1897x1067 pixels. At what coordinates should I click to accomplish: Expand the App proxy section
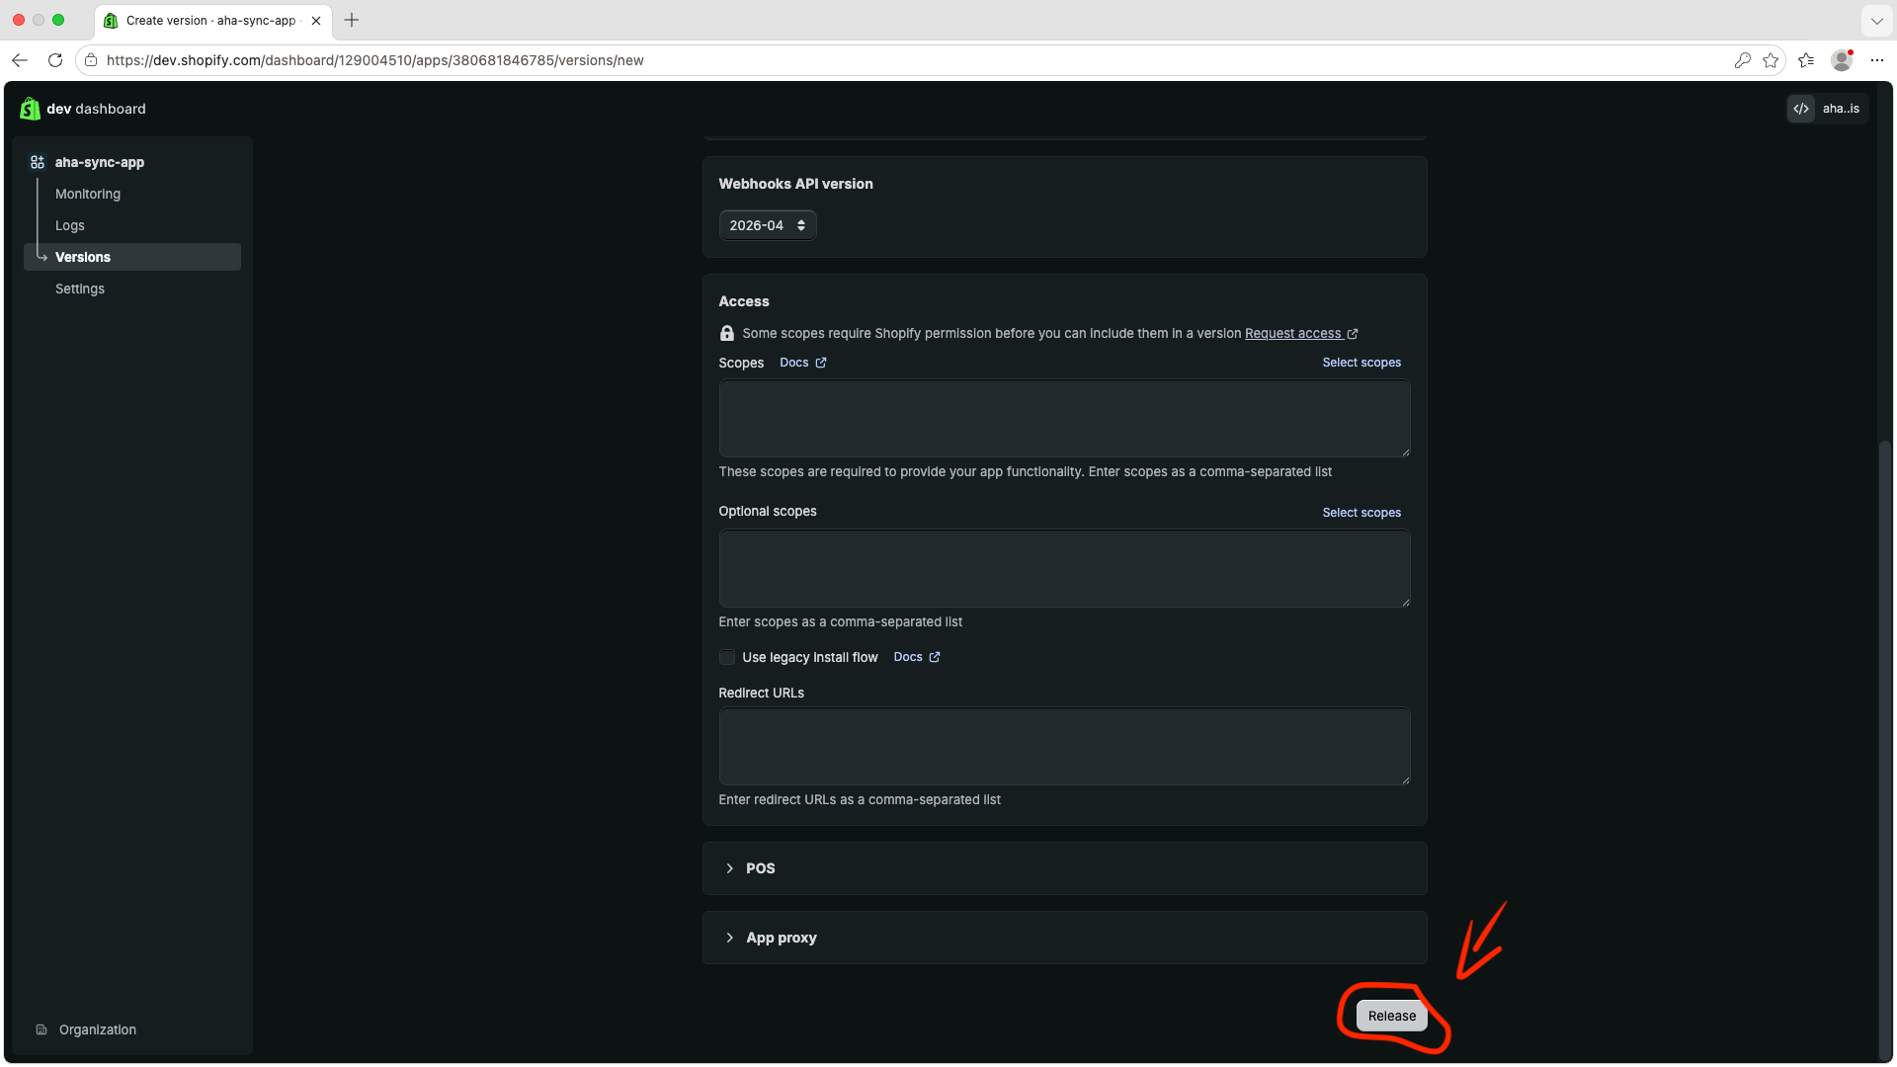tap(1064, 938)
